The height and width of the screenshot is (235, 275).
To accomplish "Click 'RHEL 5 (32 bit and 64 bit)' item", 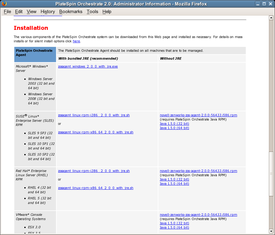I will point(40,201).
